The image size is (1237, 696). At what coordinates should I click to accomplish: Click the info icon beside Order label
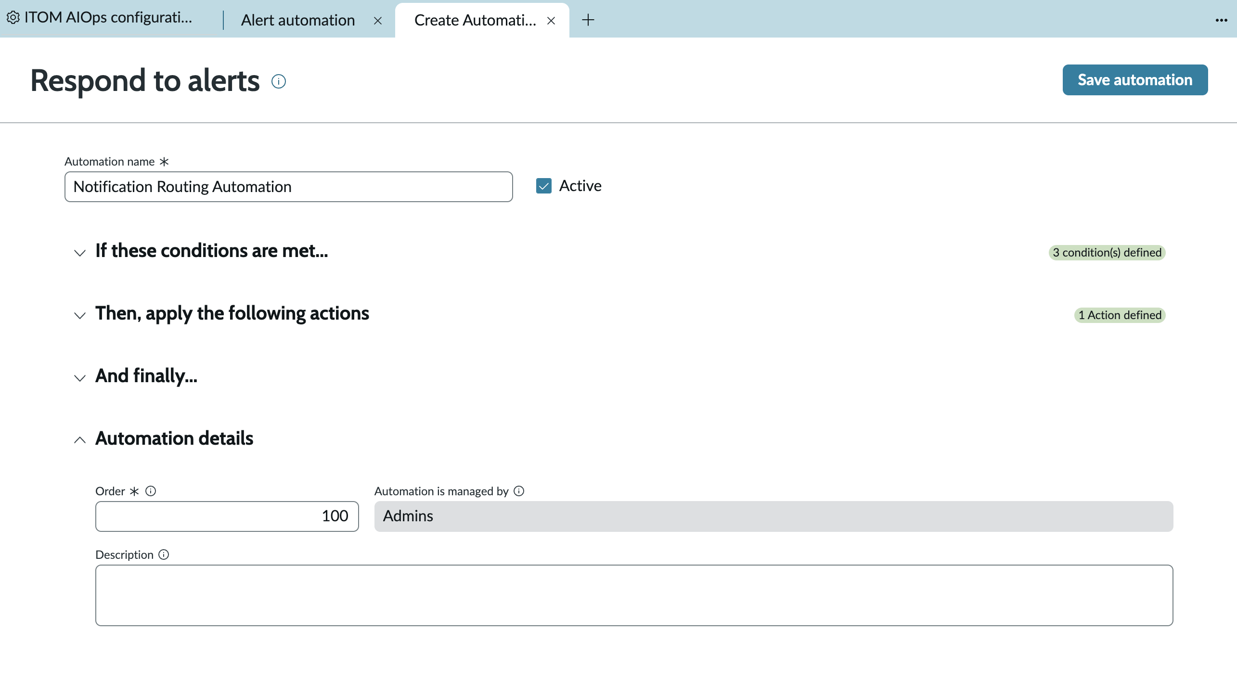(151, 491)
